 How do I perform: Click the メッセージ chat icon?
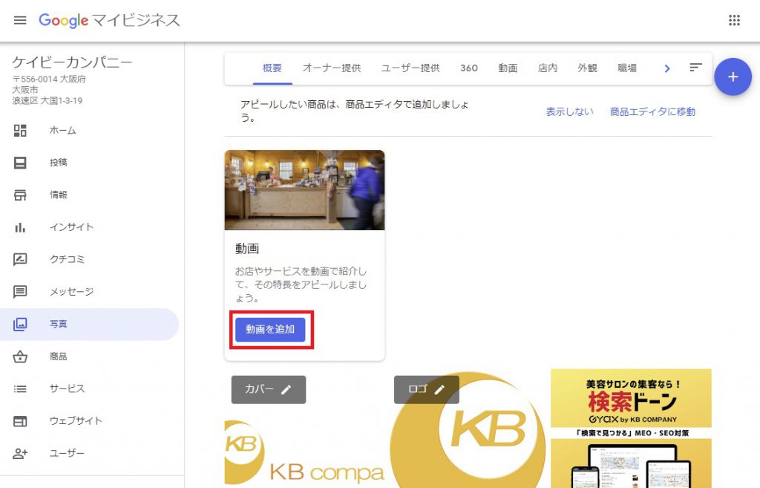point(20,292)
